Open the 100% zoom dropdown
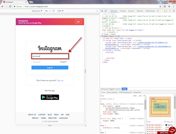This screenshot has height=134, width=176. 60,11
